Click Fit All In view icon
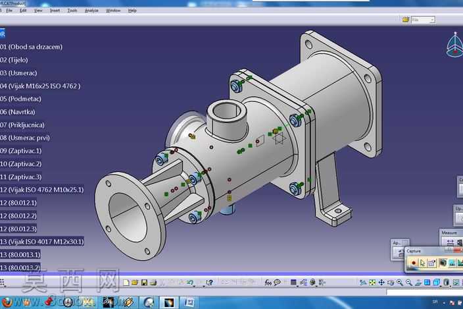463x309 pixels. click(372, 283)
